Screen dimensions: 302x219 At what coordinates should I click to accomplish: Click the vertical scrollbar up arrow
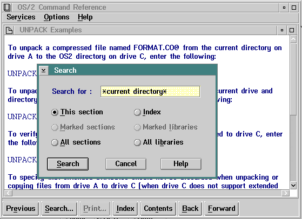[x=293, y=39]
